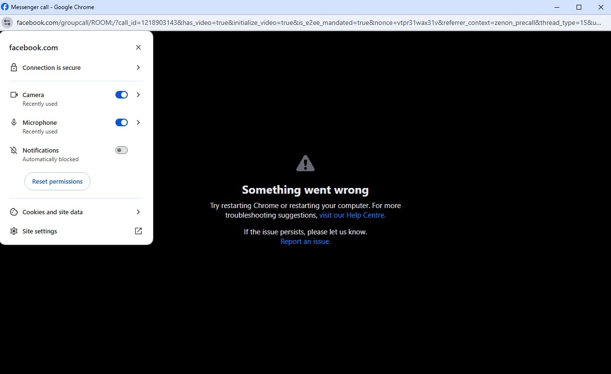Click the blocked notifications bell icon
Screen dimensions: 611x374
pos(14,150)
